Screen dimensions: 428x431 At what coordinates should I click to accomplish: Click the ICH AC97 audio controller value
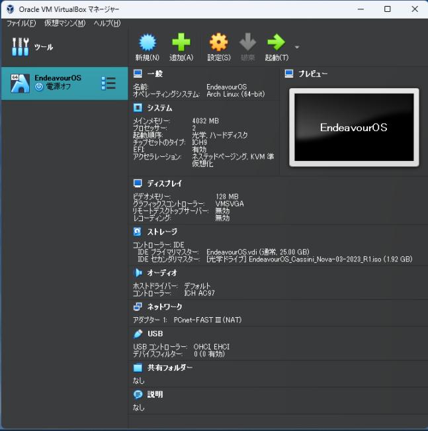click(x=199, y=293)
